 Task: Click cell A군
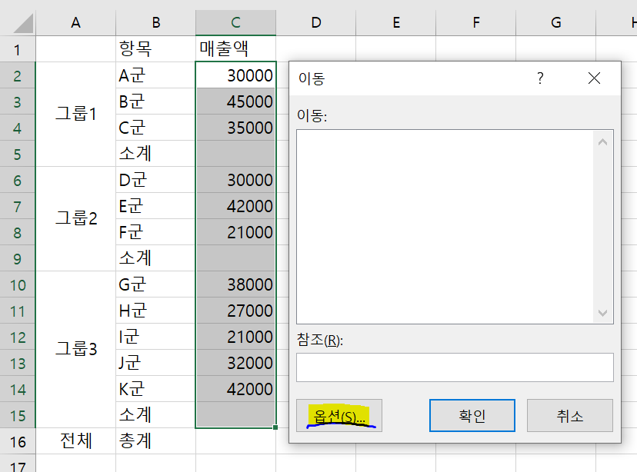[x=155, y=75]
